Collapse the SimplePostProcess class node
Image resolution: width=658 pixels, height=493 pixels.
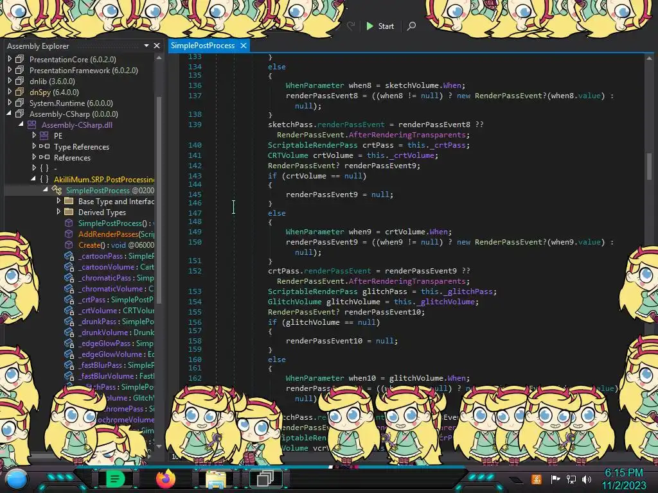[46, 190]
